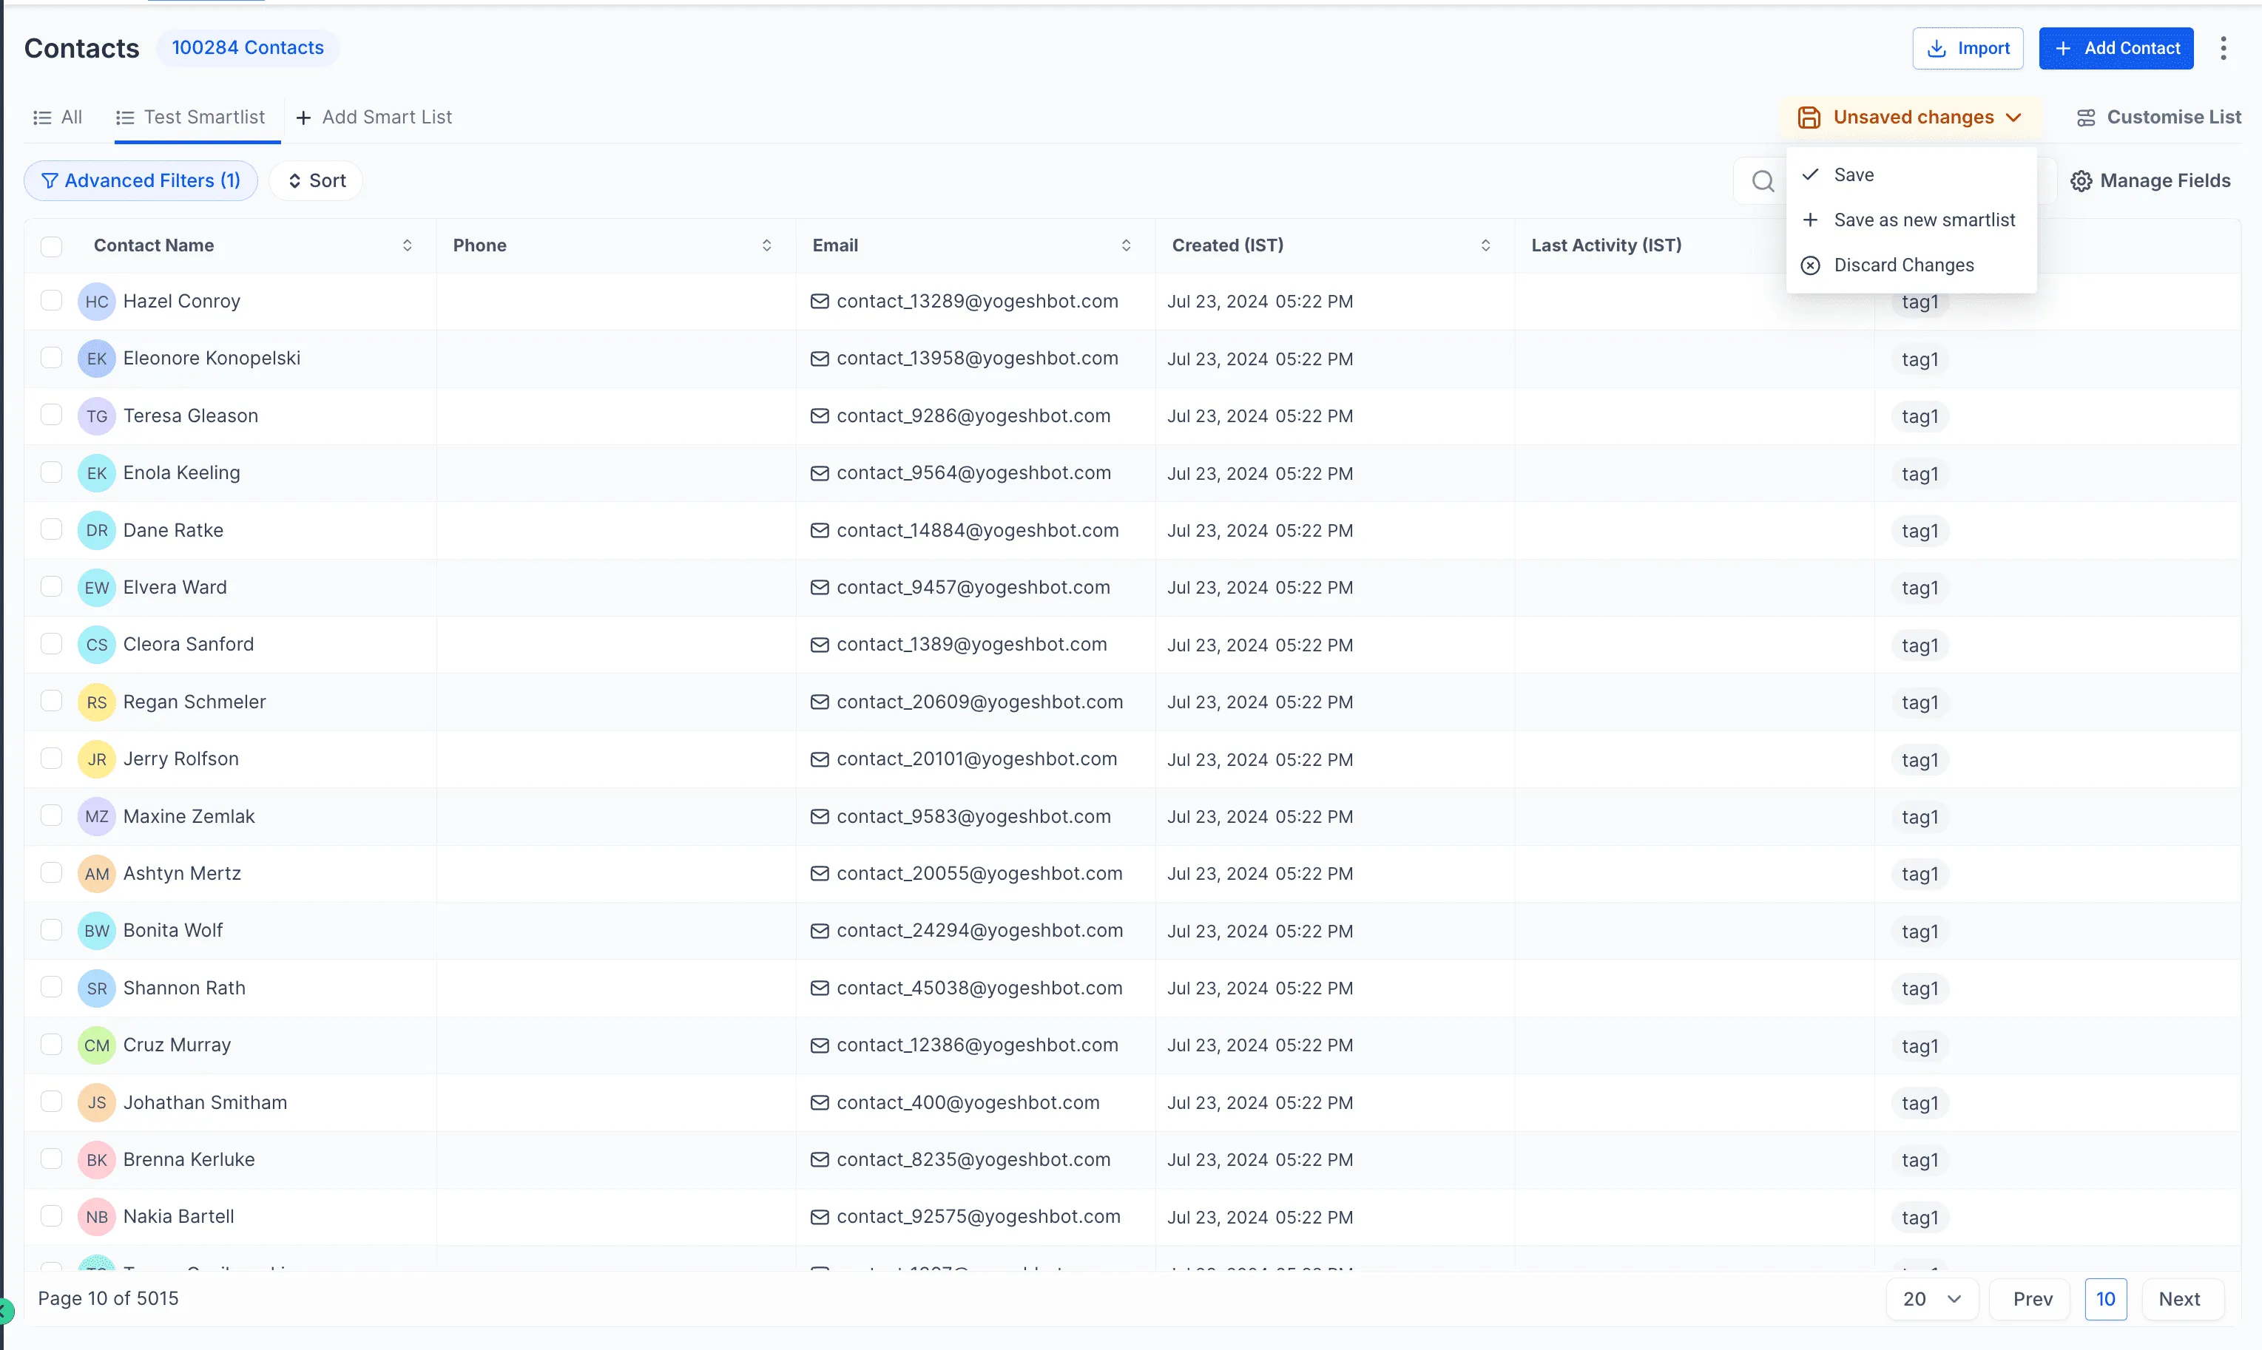Viewport: 2262px width, 1350px height.
Task: Go to Next page
Action: coord(2180,1299)
